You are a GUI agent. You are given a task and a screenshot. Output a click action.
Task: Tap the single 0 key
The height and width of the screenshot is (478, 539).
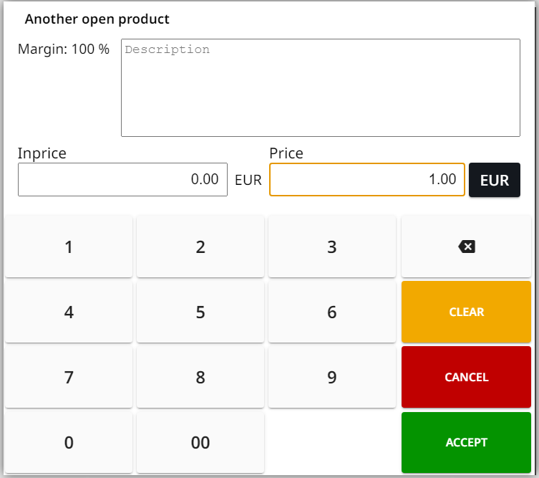(69, 443)
